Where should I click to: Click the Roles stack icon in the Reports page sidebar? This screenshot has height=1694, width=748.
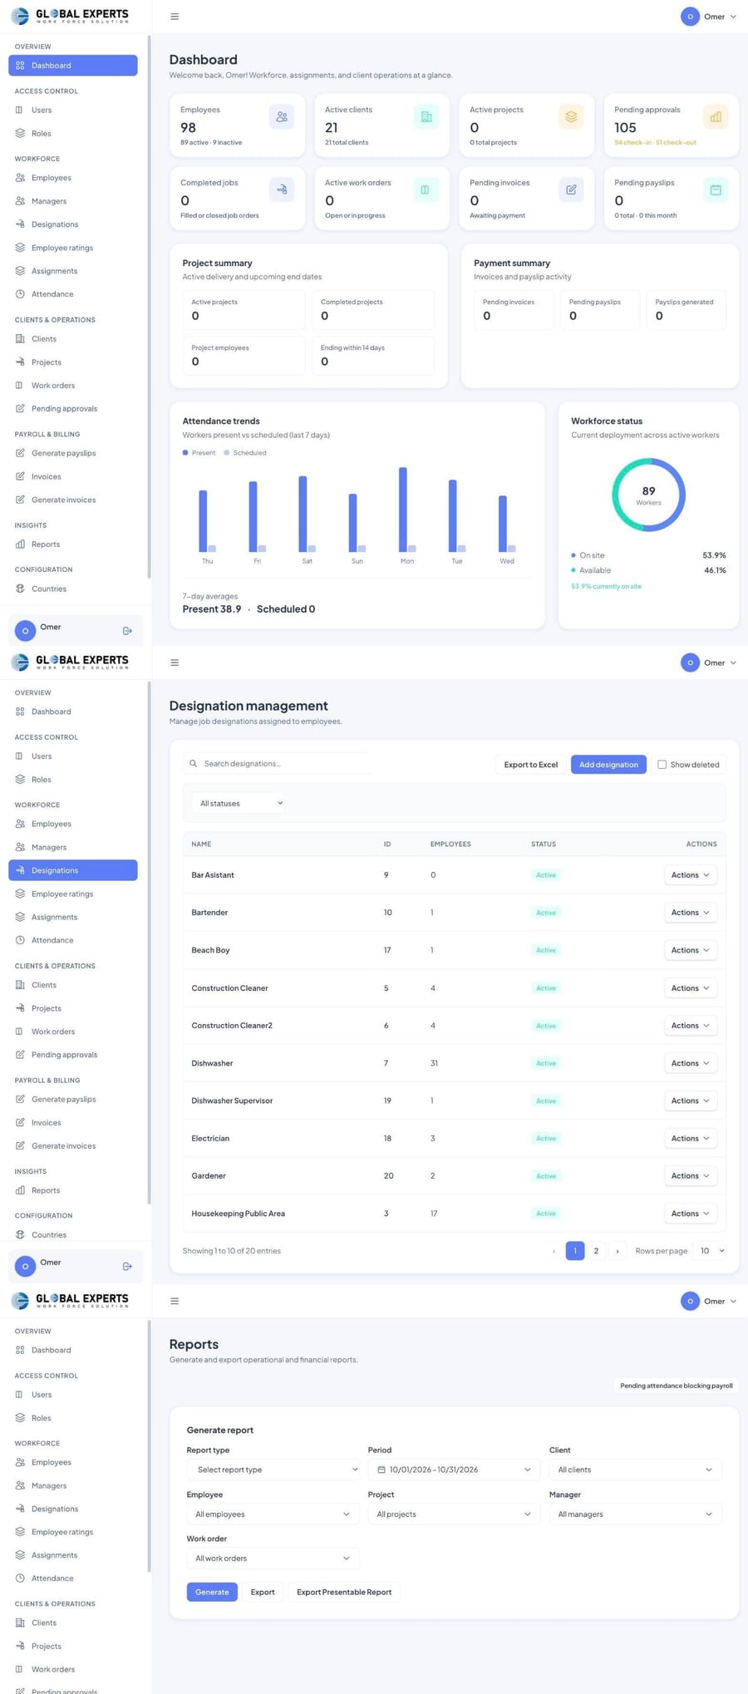tap(20, 1418)
